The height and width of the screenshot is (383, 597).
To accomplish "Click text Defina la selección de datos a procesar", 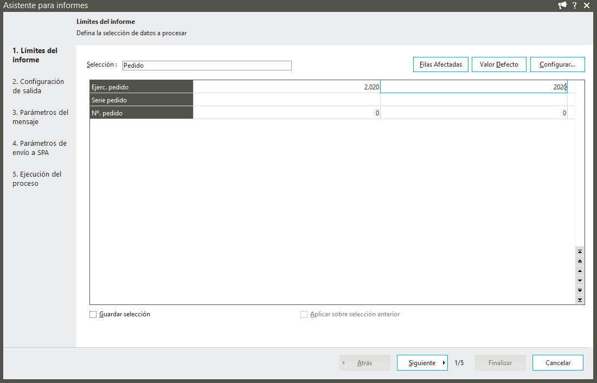I will (132, 33).
